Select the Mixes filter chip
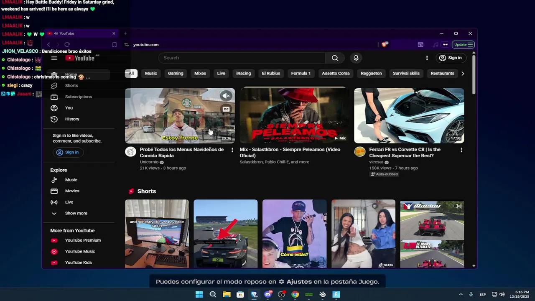 click(x=200, y=74)
